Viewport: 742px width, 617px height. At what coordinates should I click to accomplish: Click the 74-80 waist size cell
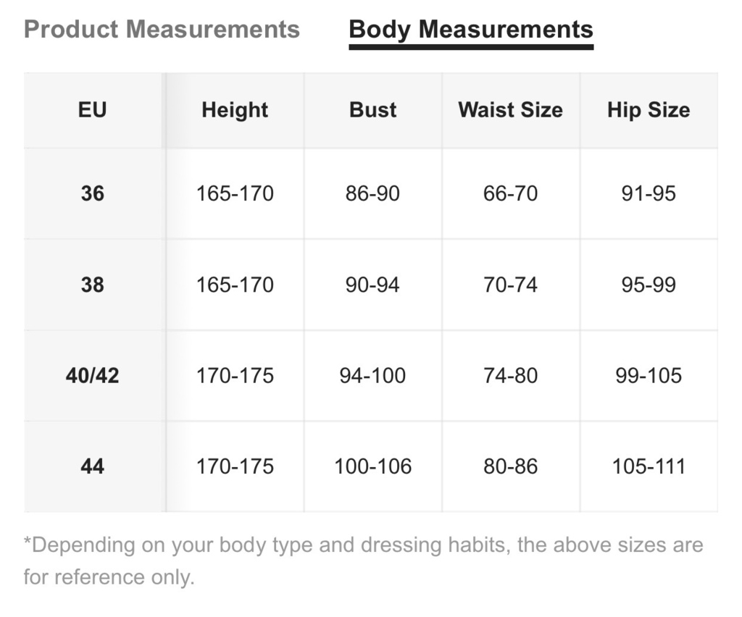tap(511, 375)
